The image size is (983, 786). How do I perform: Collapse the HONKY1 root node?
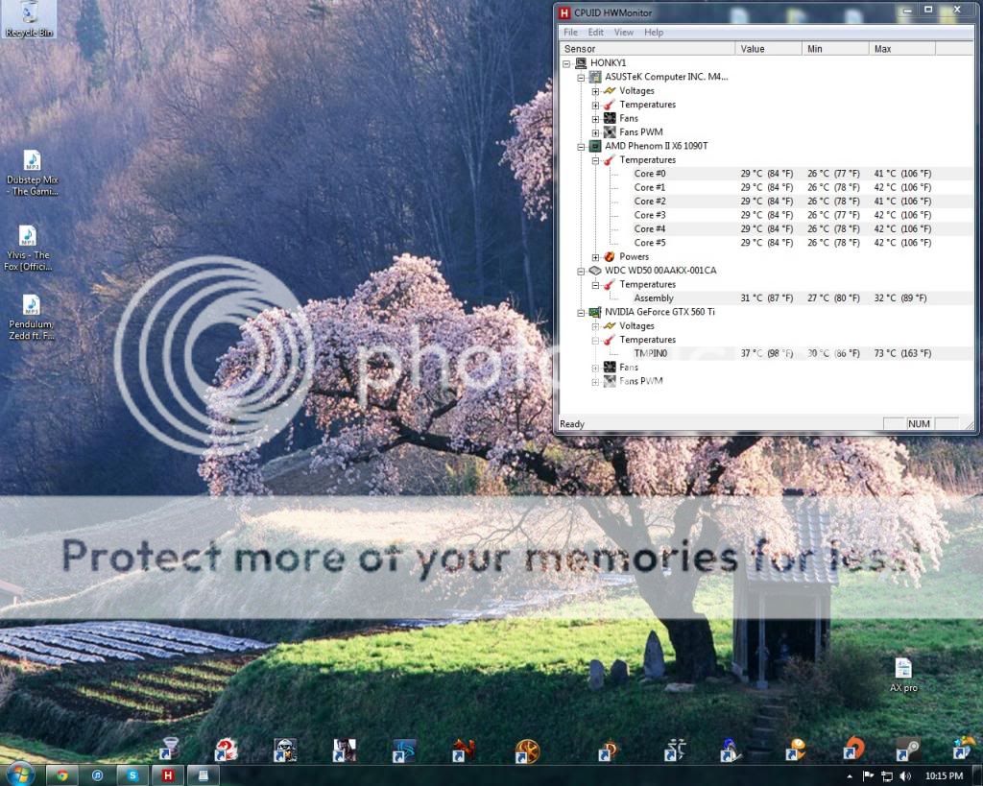pyautogui.click(x=566, y=63)
